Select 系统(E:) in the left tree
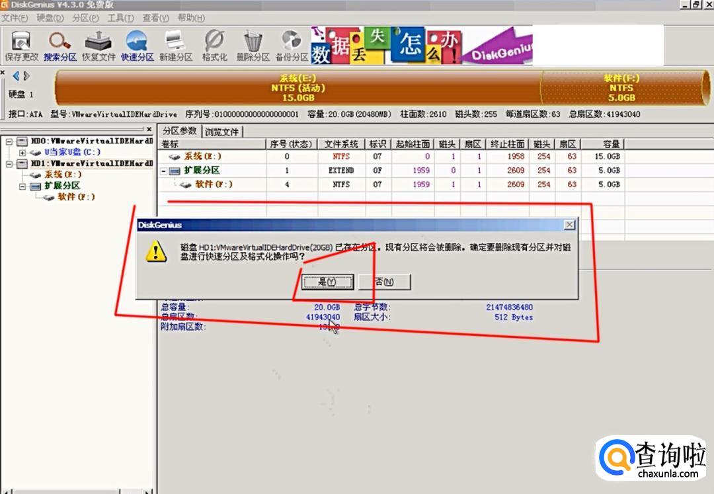This screenshot has height=494, width=714. pos(63,175)
